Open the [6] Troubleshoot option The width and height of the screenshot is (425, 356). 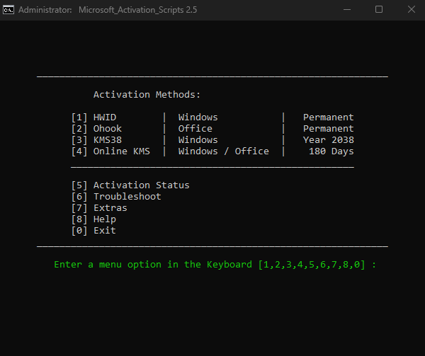[x=115, y=197]
